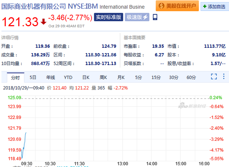Click the 区间 value 118.30-121.86
The height and width of the screenshot is (167, 229).
[101, 55]
